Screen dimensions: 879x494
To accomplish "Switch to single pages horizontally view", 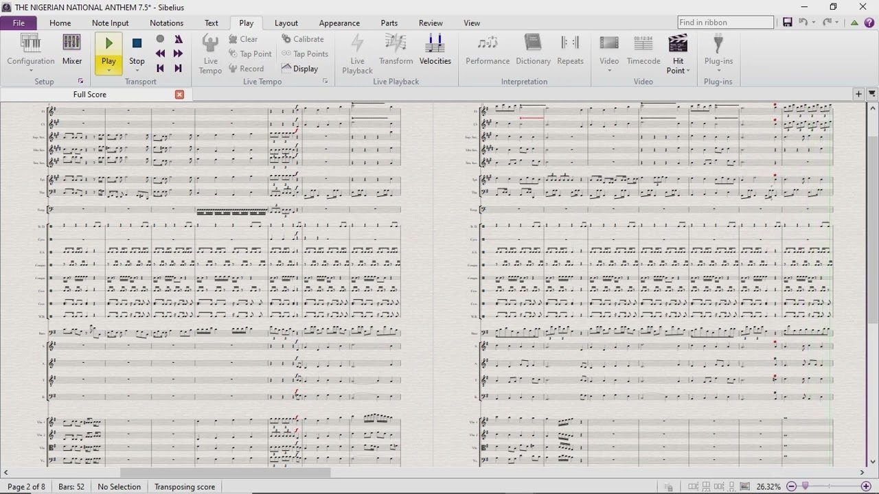I will (x=718, y=486).
